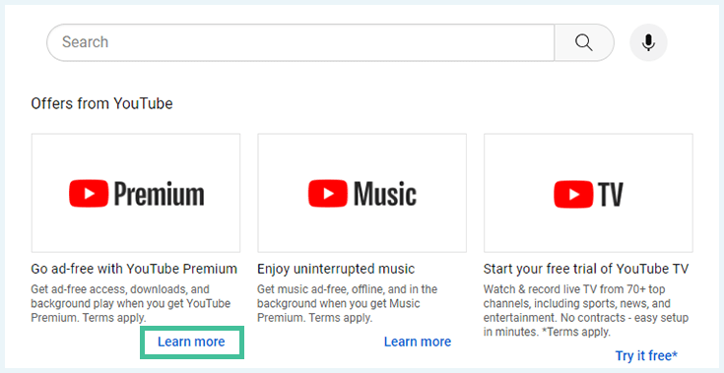Click the Try it free* link
The width and height of the screenshot is (724, 373).
(x=646, y=355)
